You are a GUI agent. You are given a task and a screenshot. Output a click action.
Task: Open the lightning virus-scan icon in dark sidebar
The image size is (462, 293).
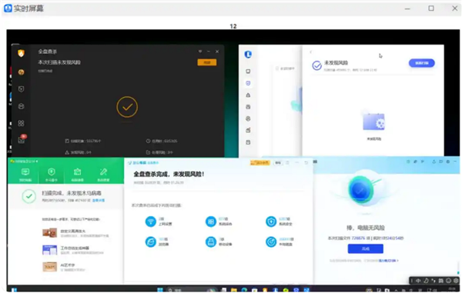21,72
